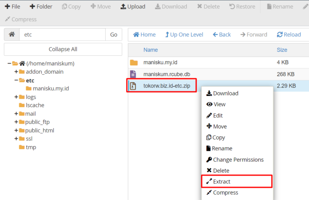This screenshot has height=200, width=309.
Task: Click the Go button
Action: coord(114,35)
